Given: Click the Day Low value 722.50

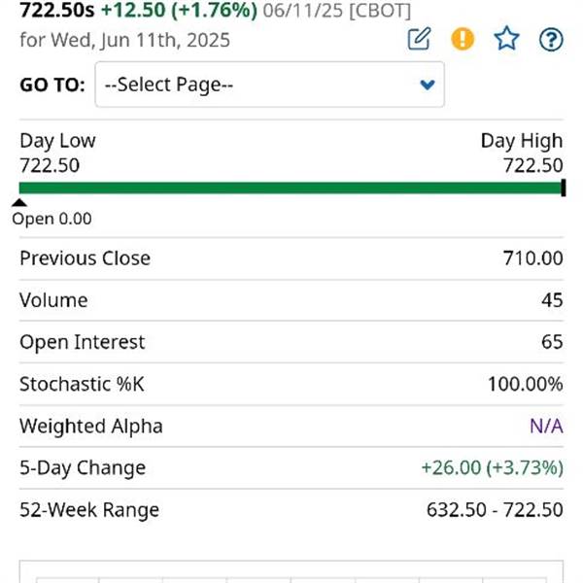Looking at the screenshot, I should (x=50, y=165).
